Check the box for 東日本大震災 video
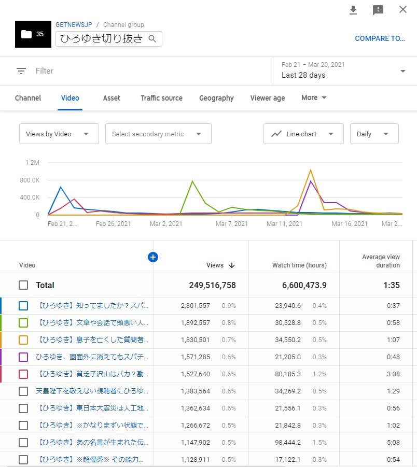 23,408
